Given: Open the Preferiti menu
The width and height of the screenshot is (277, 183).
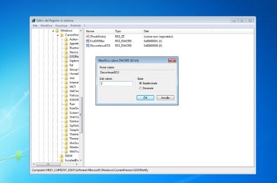Looking at the screenshot, I should [x=76, y=25].
